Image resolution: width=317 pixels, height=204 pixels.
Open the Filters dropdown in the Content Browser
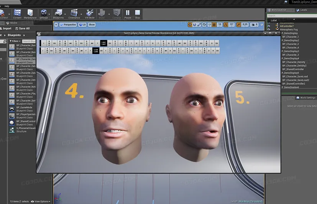[x=15, y=41]
